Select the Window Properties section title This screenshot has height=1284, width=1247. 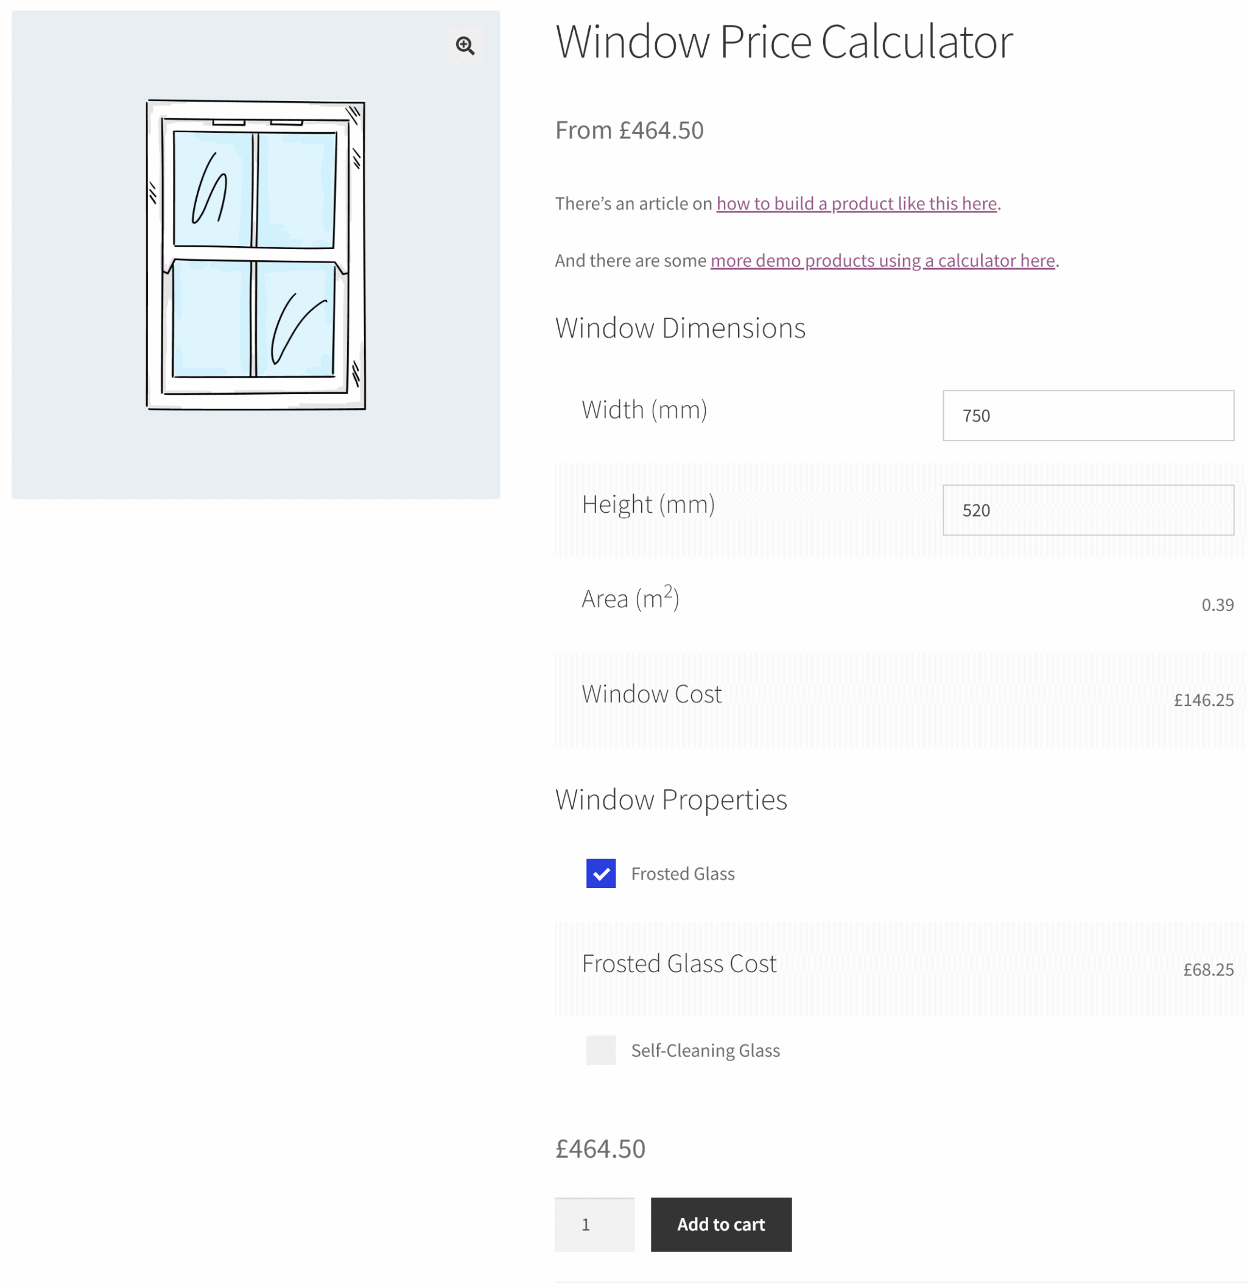670,799
